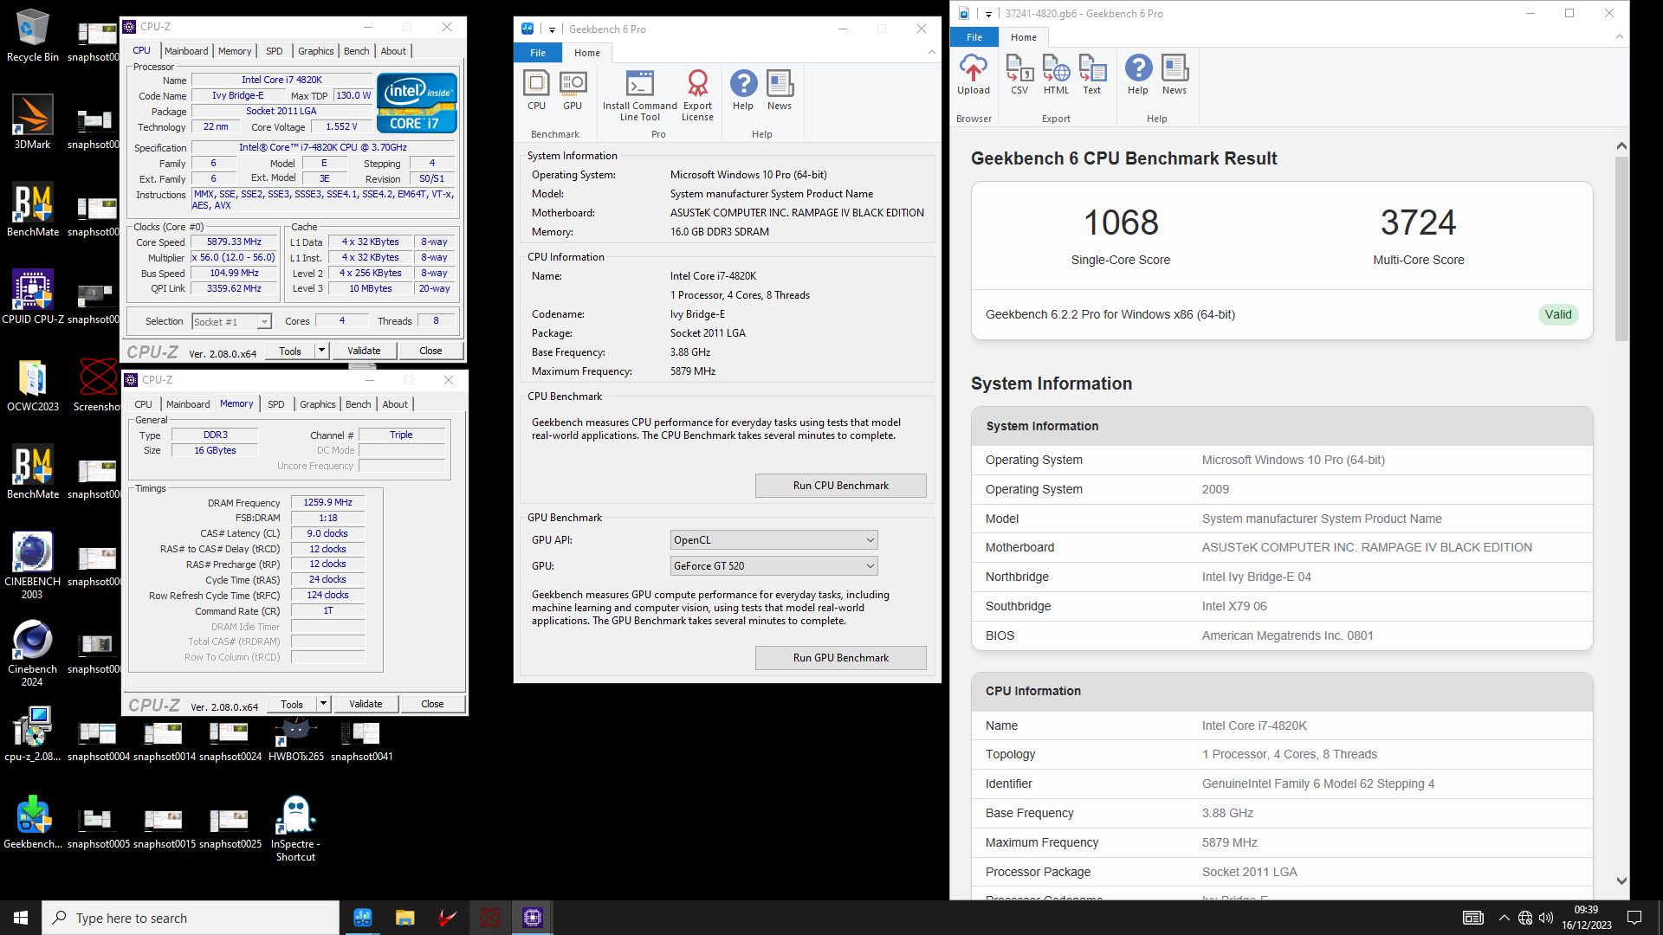Screen dimensions: 1663x935
Task: Click Geekbench icon in taskbar
Action: pyautogui.click(x=363, y=918)
